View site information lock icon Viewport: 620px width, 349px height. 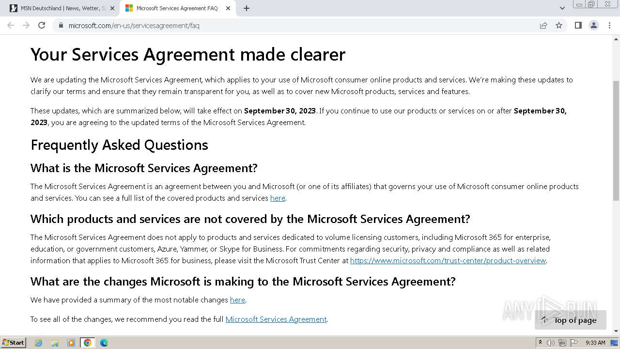click(x=61, y=25)
